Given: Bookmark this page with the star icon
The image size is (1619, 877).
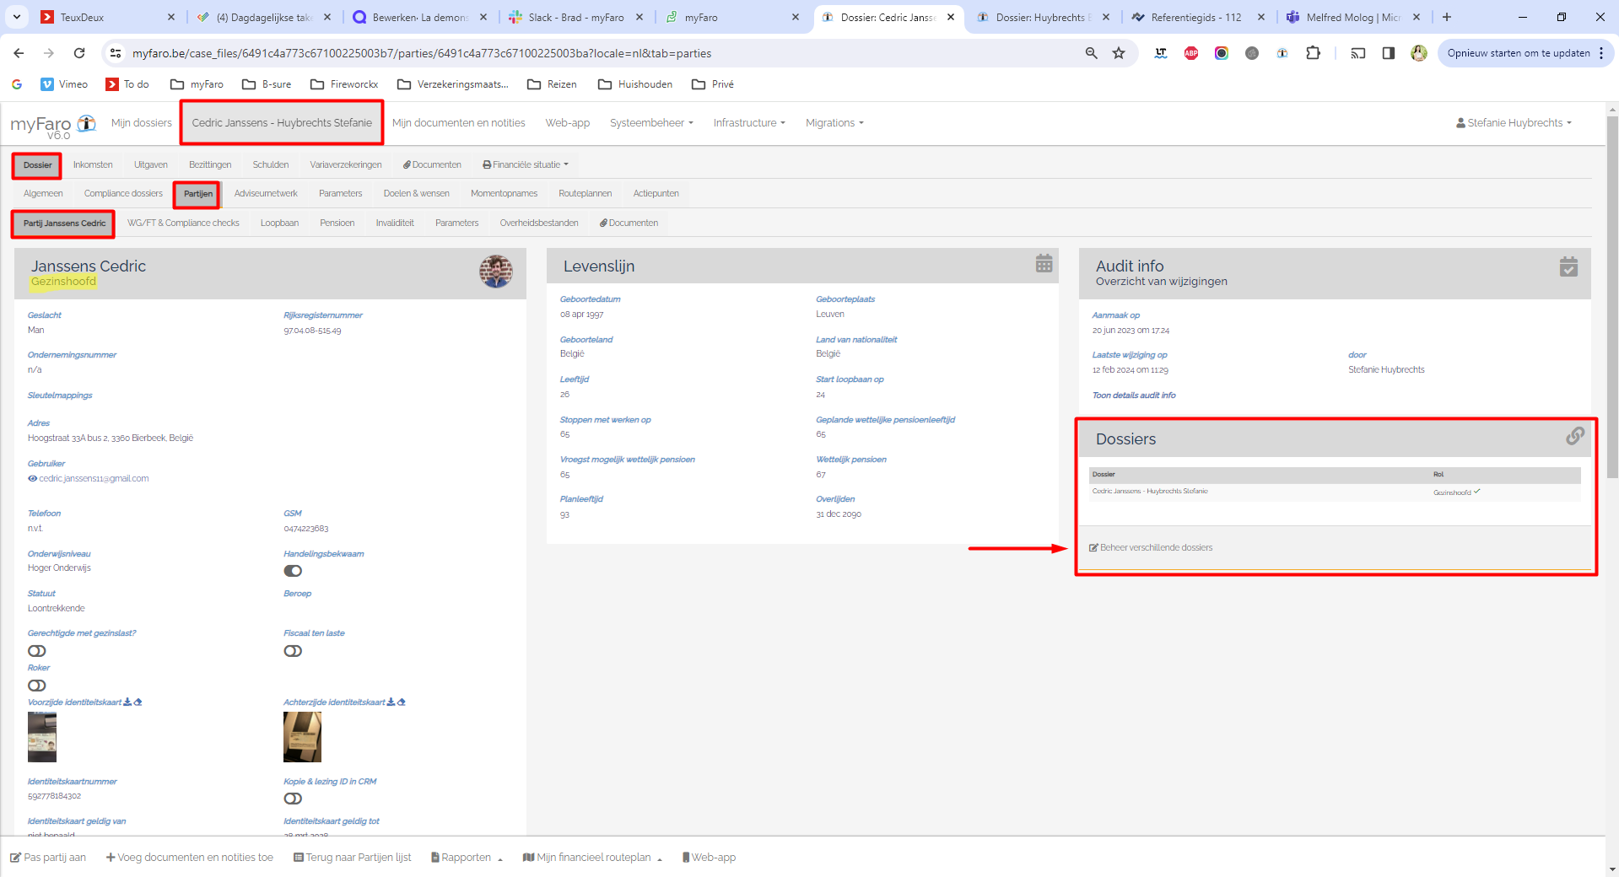Looking at the screenshot, I should (1119, 53).
